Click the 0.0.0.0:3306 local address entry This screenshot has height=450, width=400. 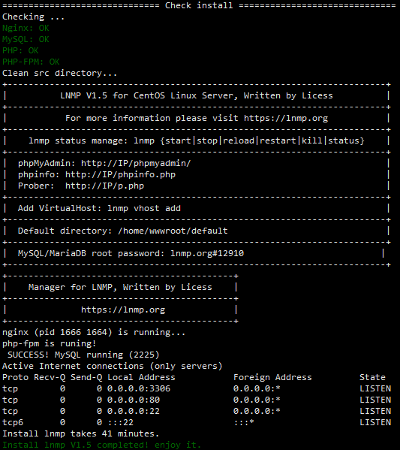tap(139, 388)
